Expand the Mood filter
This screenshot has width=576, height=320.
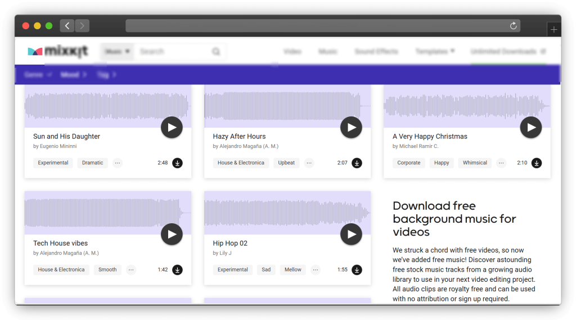click(x=73, y=74)
